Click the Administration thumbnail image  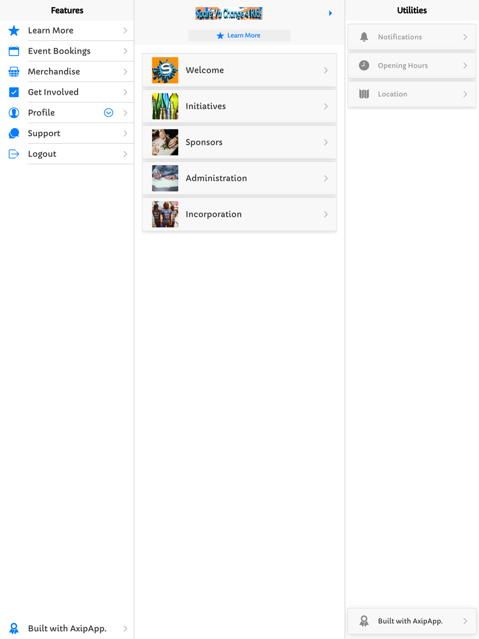[x=165, y=178]
